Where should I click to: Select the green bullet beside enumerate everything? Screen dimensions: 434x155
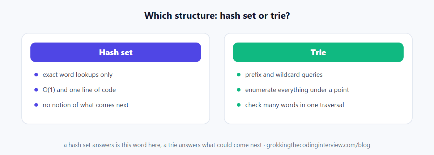[x=239, y=90]
